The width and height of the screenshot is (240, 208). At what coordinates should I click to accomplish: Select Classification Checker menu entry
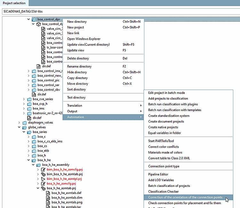tap(163, 192)
